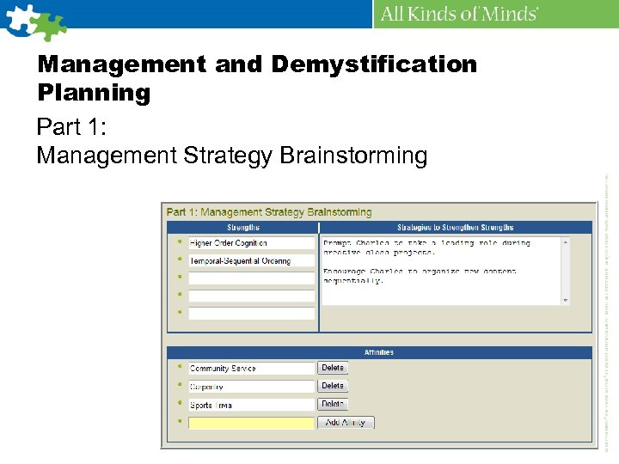The height and width of the screenshot is (464, 619).
Task: Click the Higher Order Cognition strength field
Action: point(251,243)
